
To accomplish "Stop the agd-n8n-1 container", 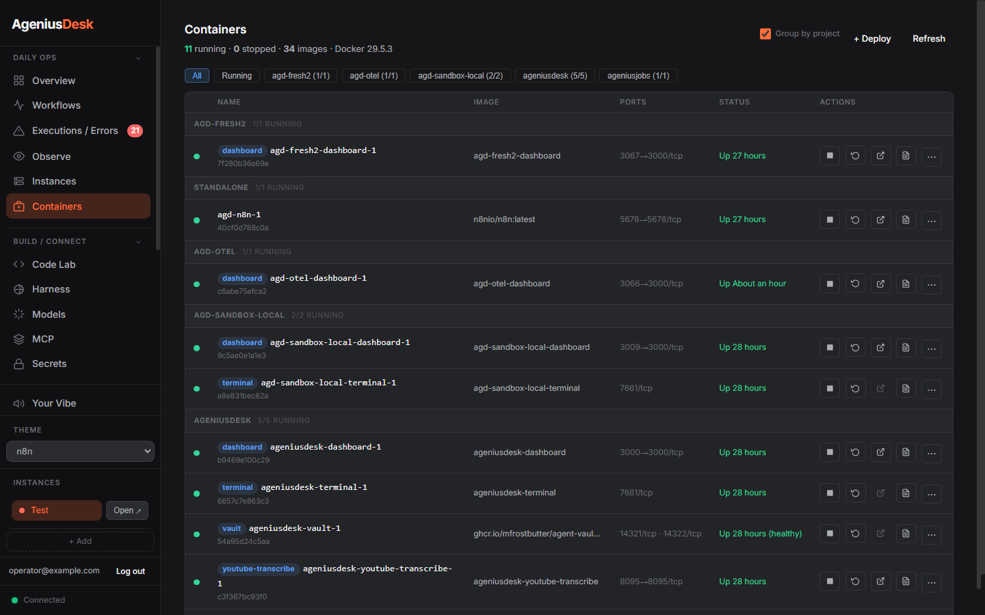I will pos(830,220).
